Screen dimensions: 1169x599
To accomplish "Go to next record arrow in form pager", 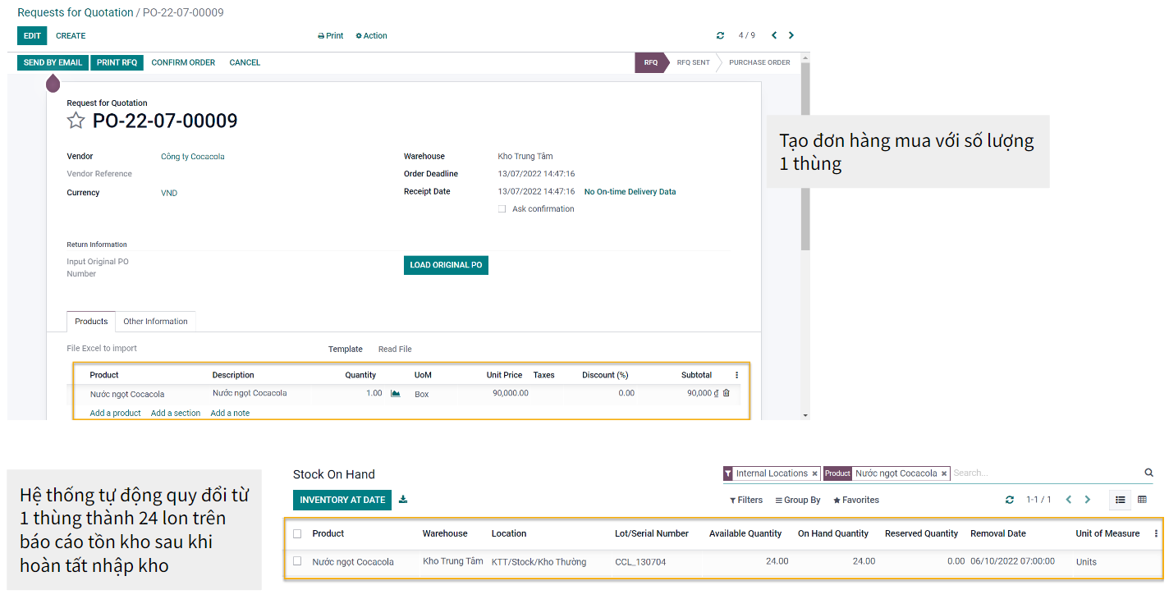I will tap(791, 35).
